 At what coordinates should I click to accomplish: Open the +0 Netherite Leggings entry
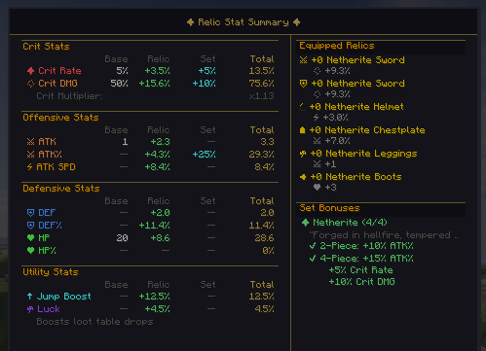click(x=363, y=154)
